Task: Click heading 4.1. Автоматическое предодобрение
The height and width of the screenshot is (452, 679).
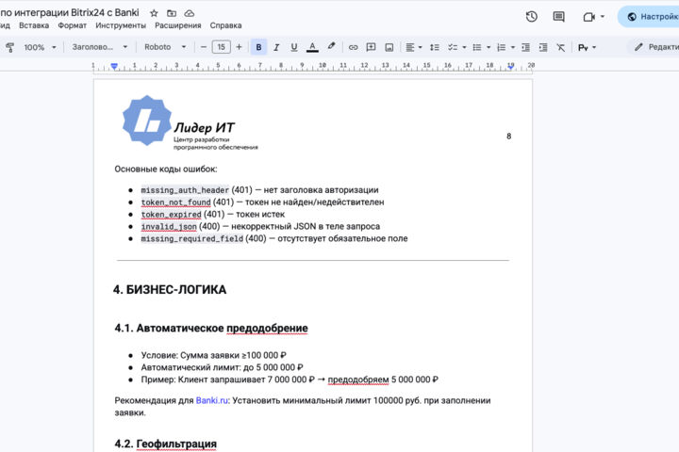Action: click(211, 329)
